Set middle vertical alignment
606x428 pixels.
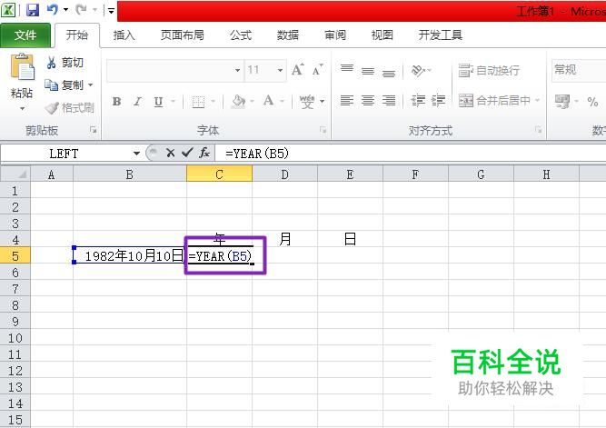368,71
